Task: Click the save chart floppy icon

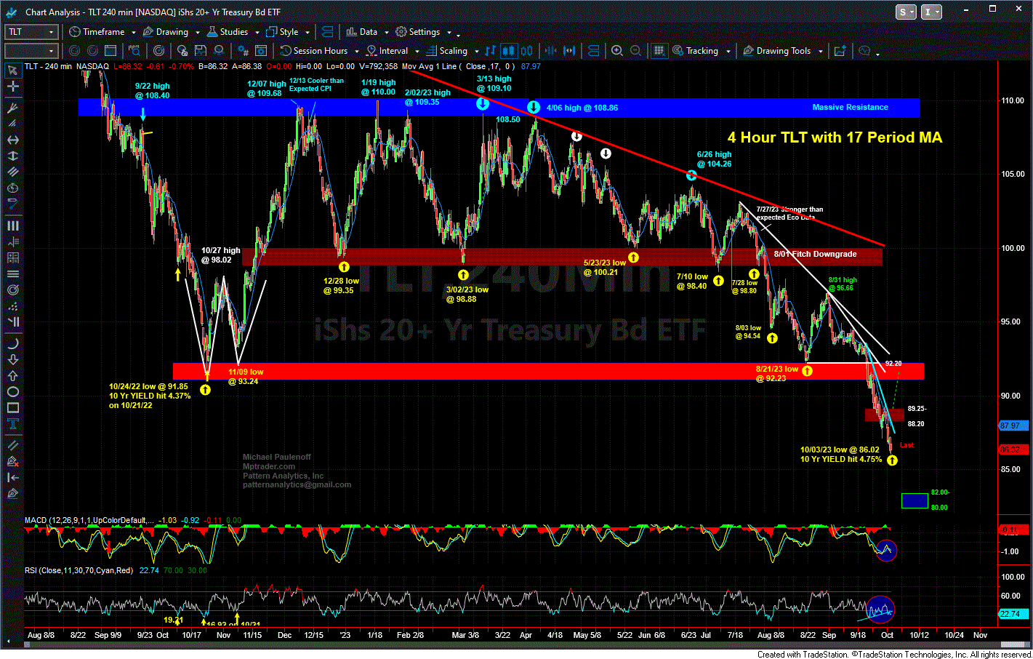Action: point(200,51)
